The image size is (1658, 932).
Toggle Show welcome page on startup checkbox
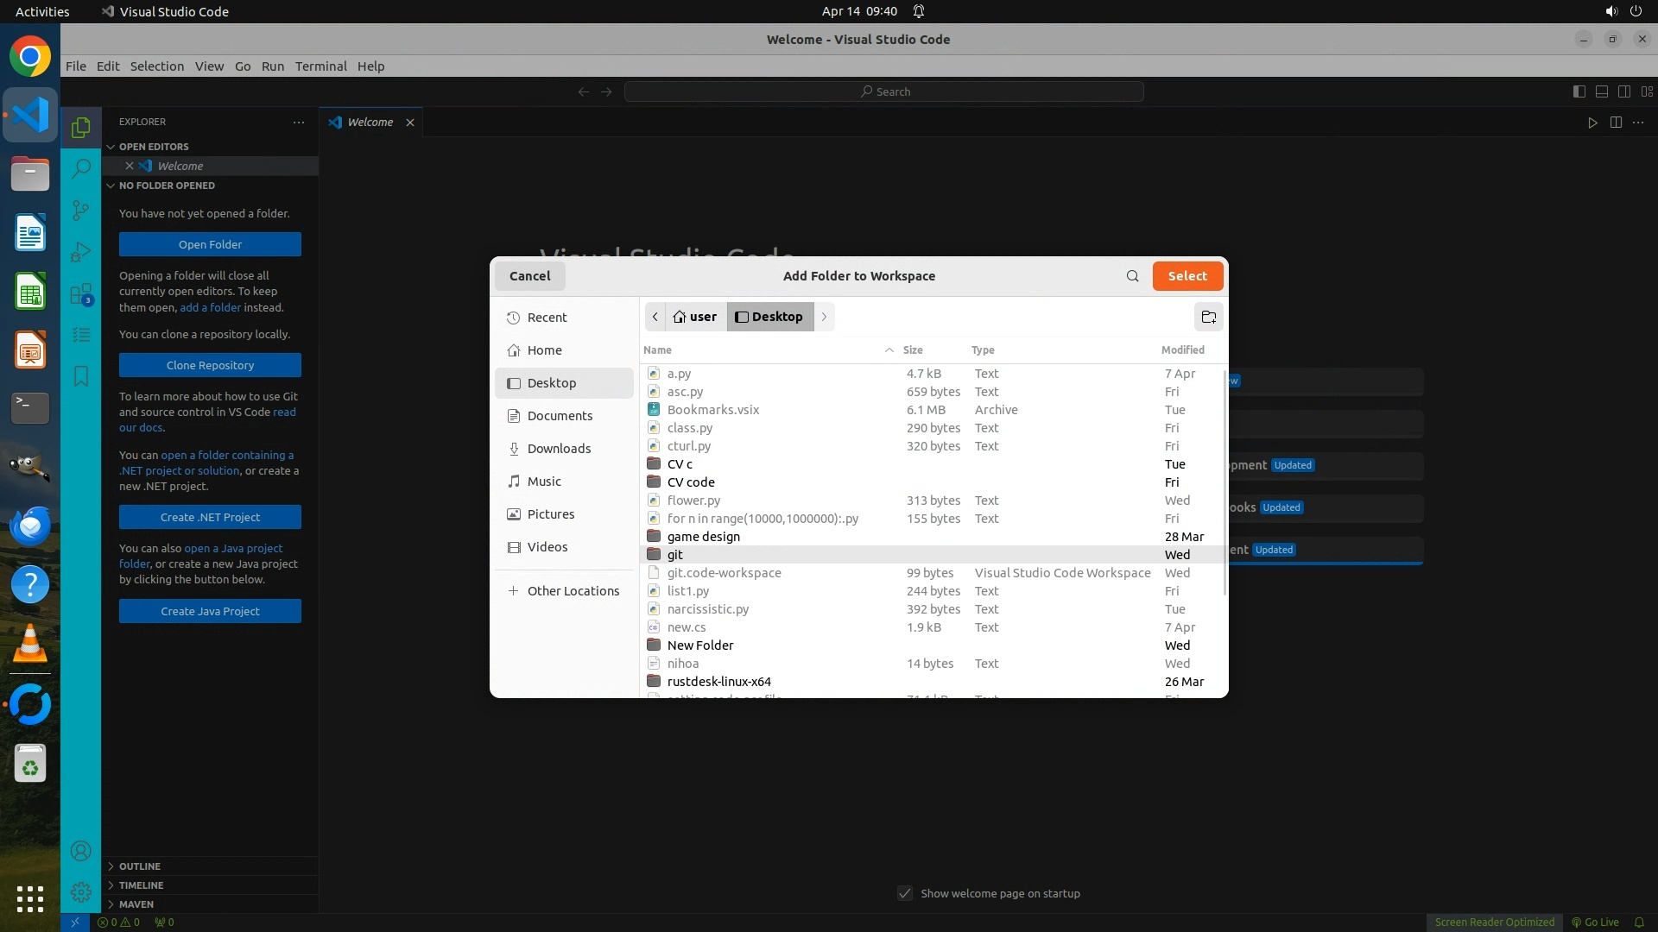coord(904,893)
